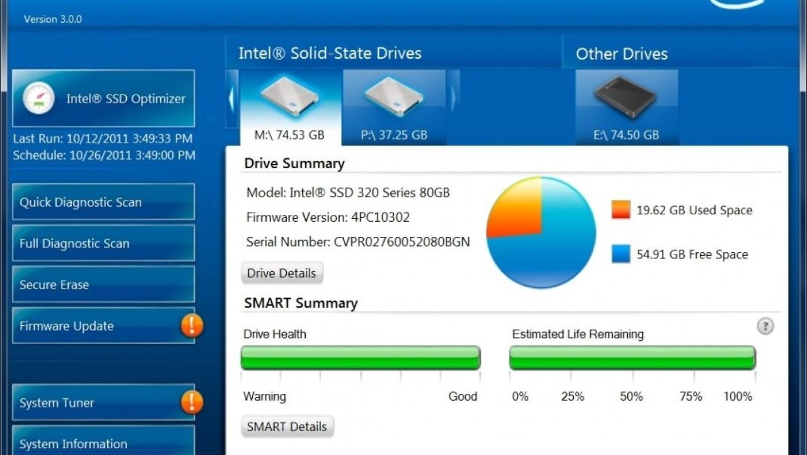Viewport: 807px width, 455px height.
Task: Click the Schedule date text
Action: (104, 155)
